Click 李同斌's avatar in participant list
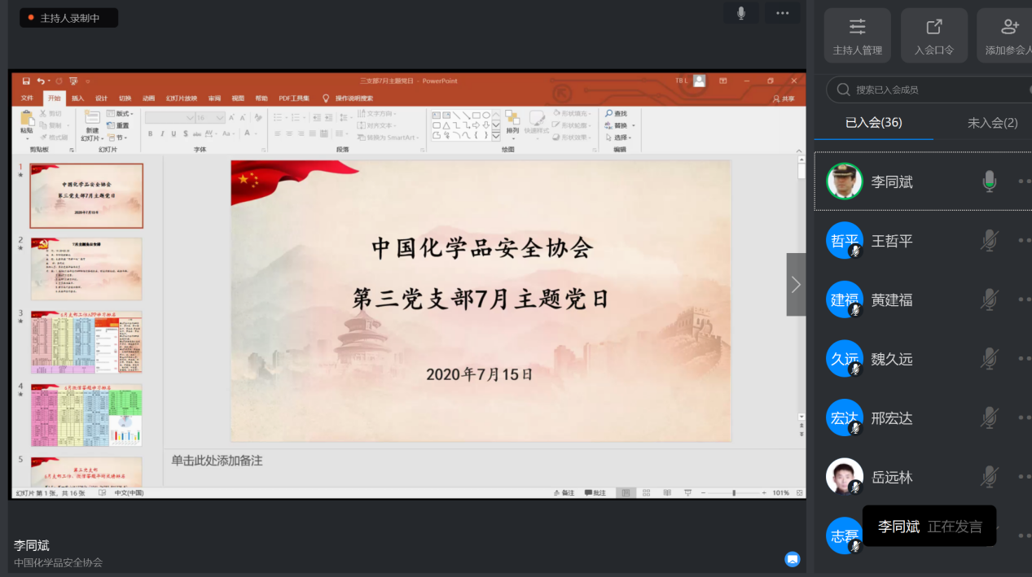This screenshot has width=1032, height=577. tap(844, 181)
